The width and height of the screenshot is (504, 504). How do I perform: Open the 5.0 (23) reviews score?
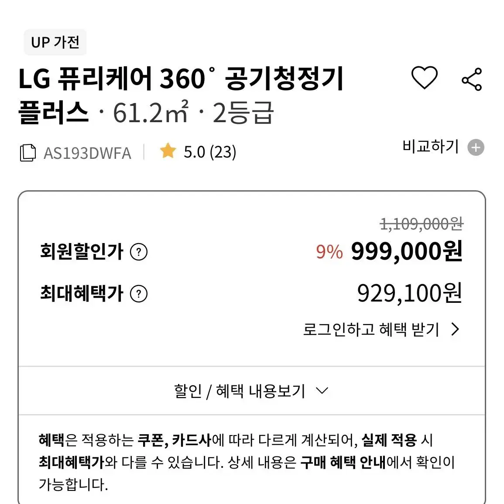point(209,152)
